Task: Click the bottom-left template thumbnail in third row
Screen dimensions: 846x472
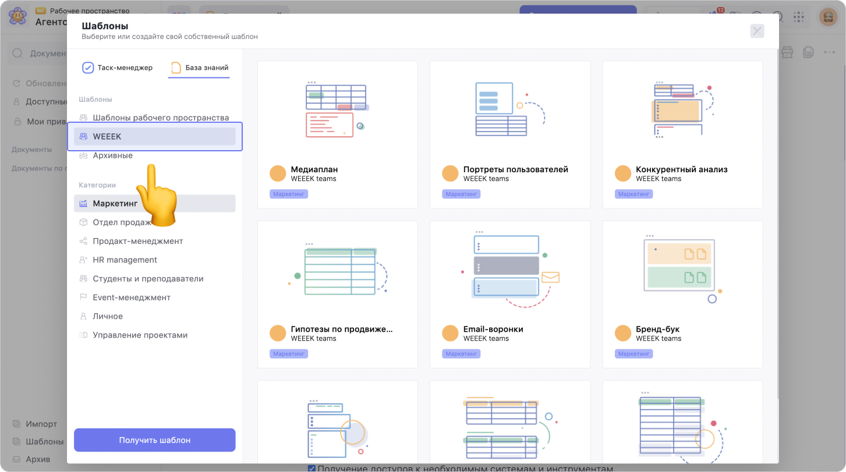Action: click(x=337, y=428)
